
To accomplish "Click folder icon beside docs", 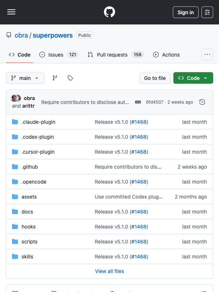I will pos(15,212).
